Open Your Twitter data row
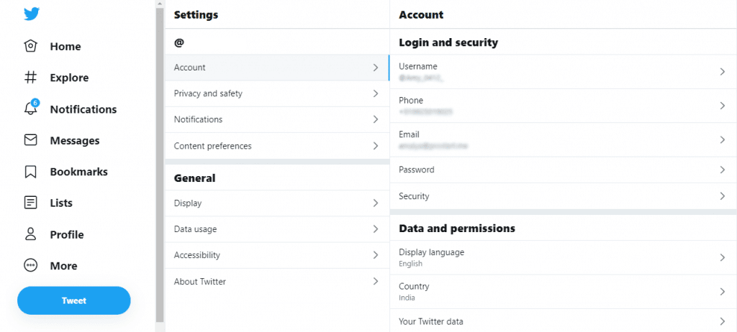 563,321
